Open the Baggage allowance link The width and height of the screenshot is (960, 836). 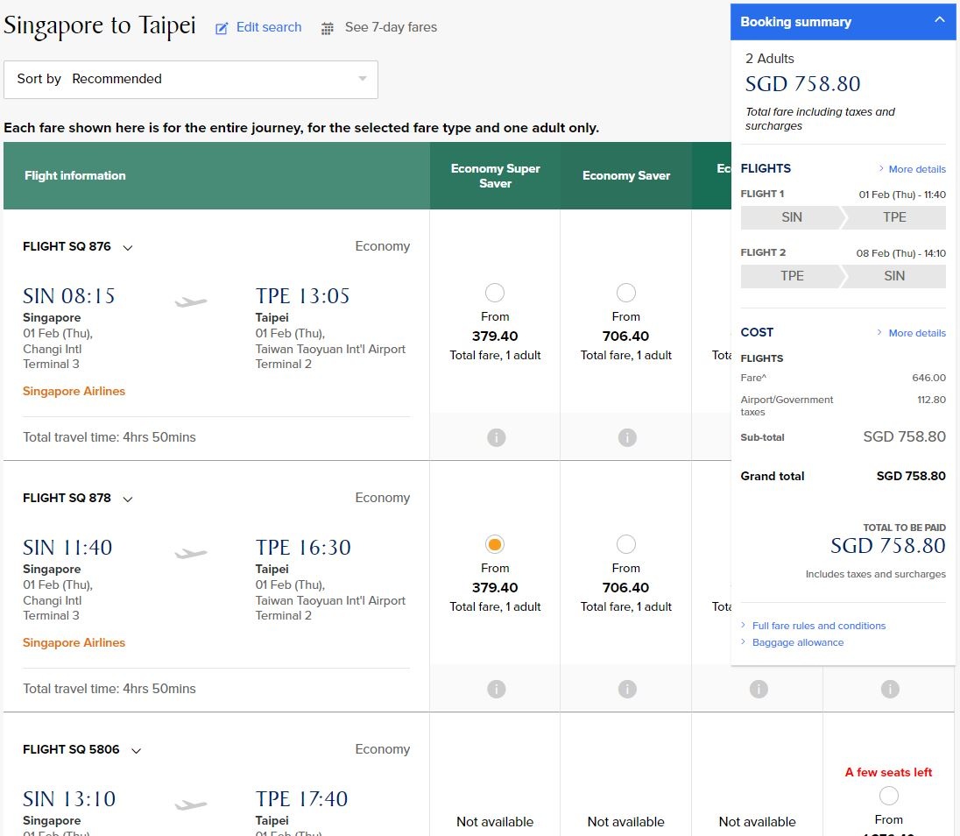798,642
